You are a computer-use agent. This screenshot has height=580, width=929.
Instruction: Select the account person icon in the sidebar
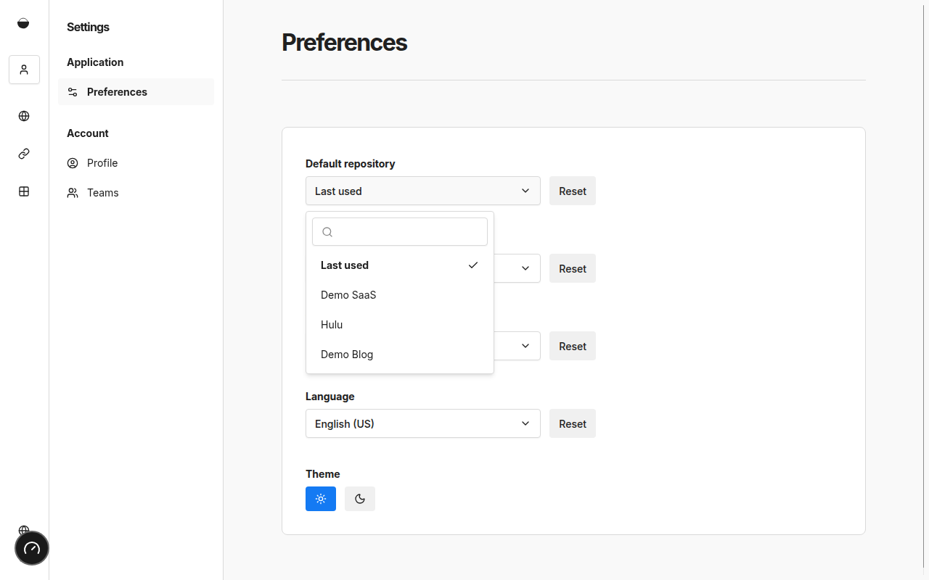pyautogui.click(x=23, y=69)
